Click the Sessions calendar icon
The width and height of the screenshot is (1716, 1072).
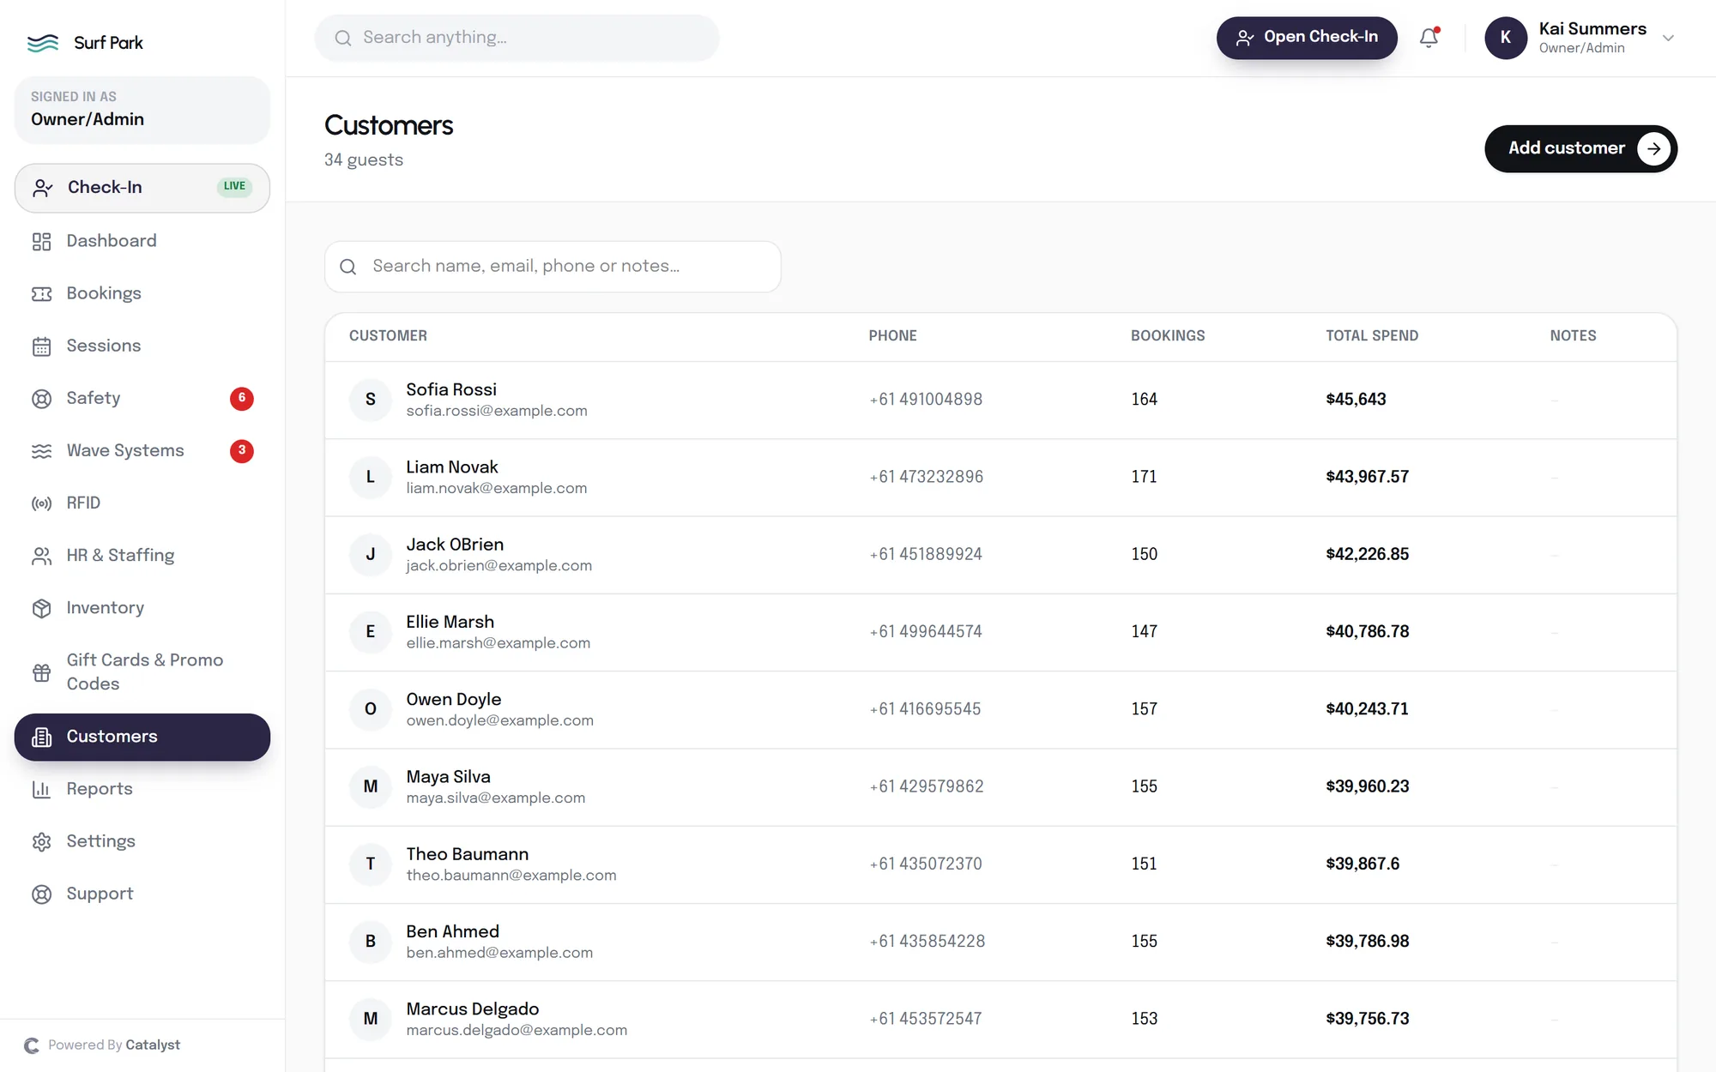pyautogui.click(x=41, y=346)
